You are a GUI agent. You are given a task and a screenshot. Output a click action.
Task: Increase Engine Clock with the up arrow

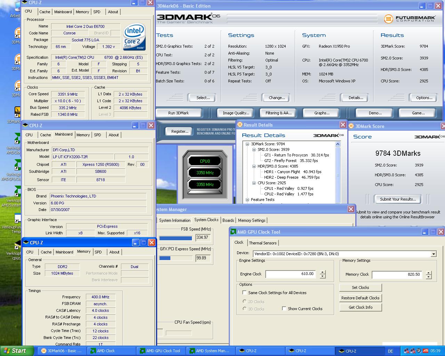click(323, 272)
